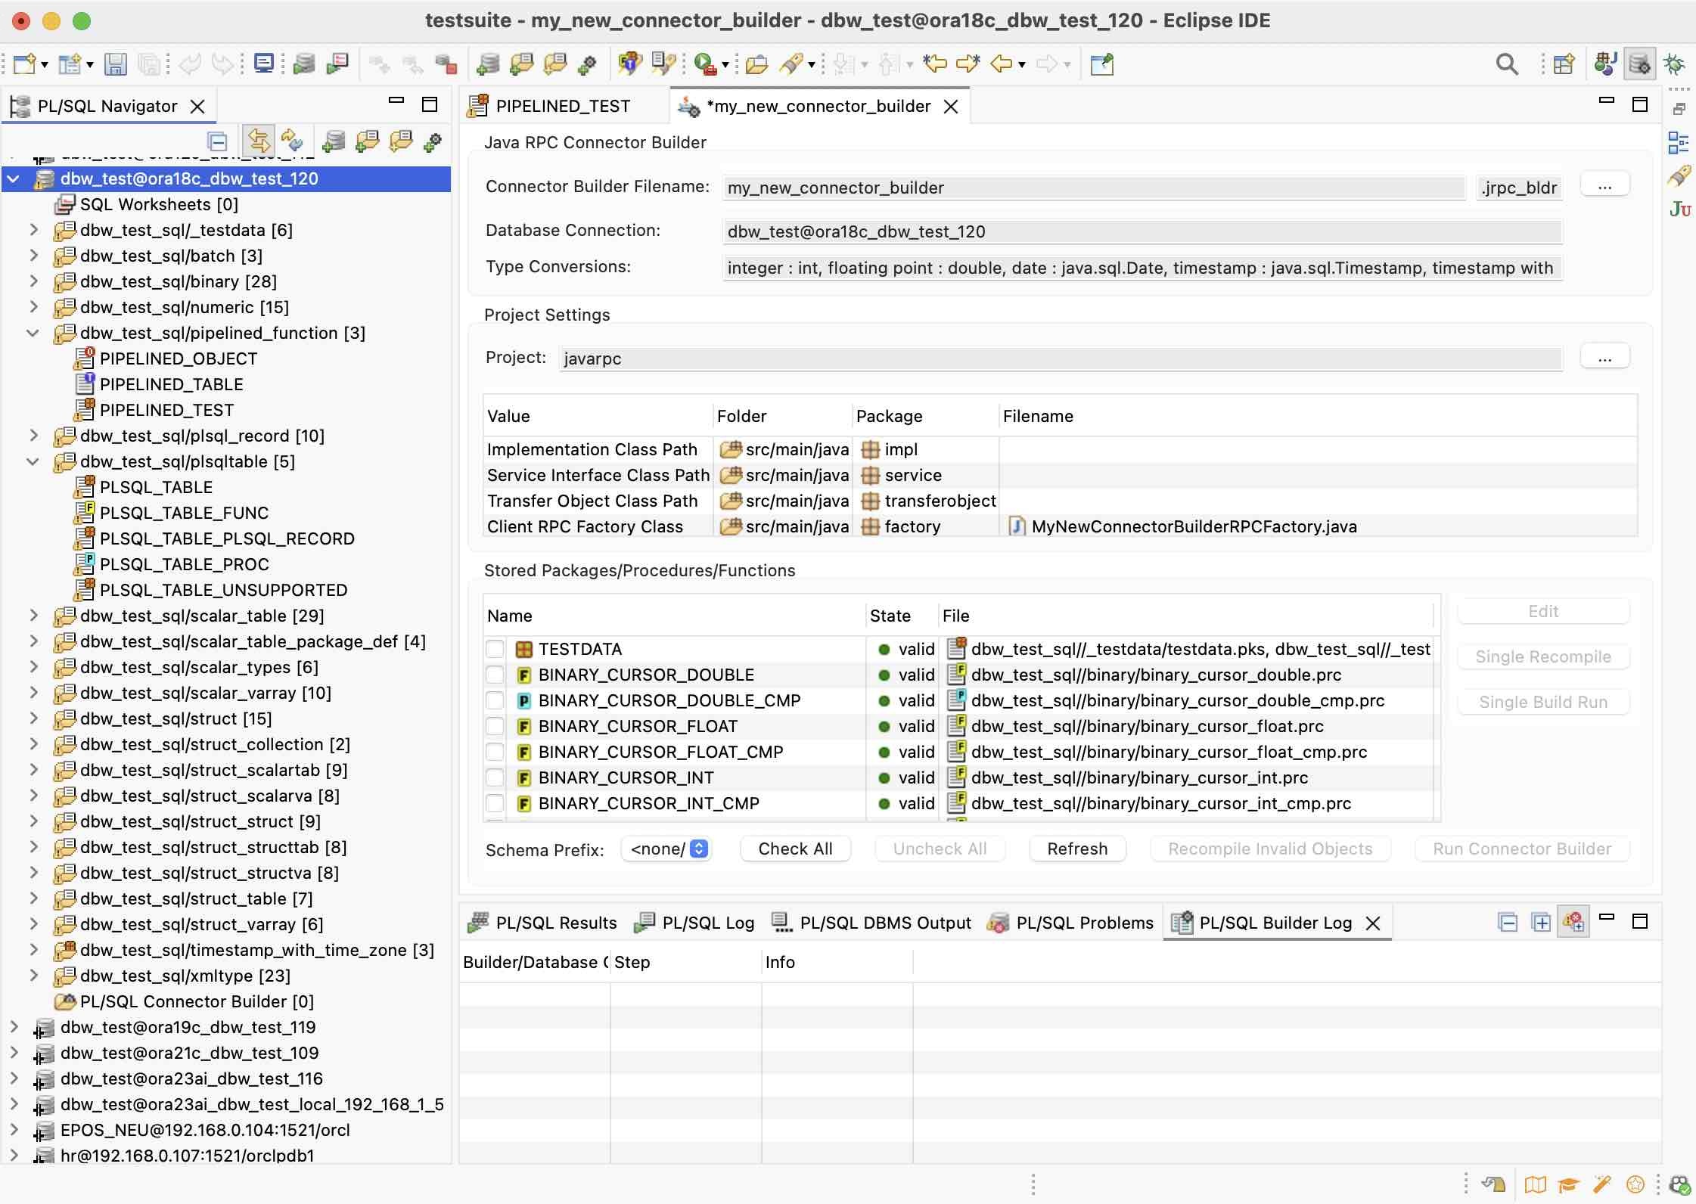Switch to the PIPELINED_TEST editor tab
The image size is (1696, 1204).
click(564, 106)
